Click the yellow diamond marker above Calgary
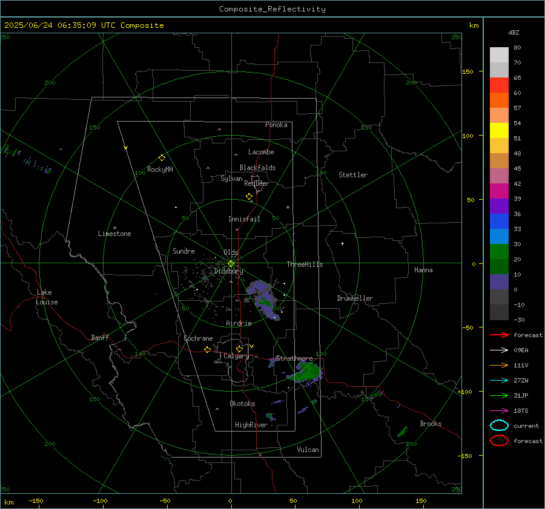 point(239,349)
